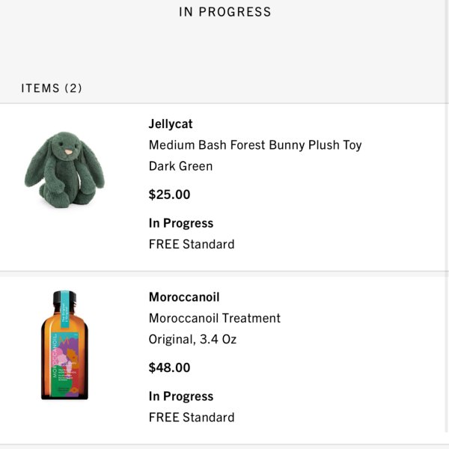Viewport: 449px width, 449px height.
Task: Open Medium Bash Forest Bunny Plush Toy link
Action: pyautogui.click(x=255, y=145)
